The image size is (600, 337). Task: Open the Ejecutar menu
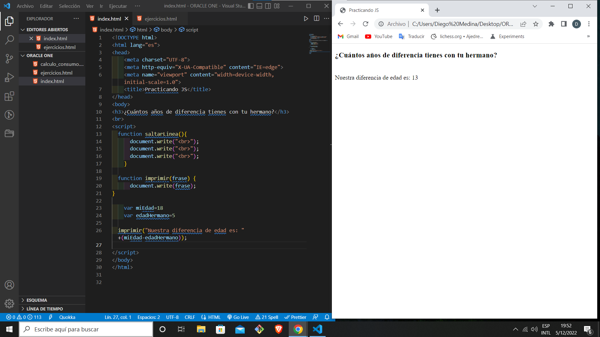pyautogui.click(x=118, y=6)
